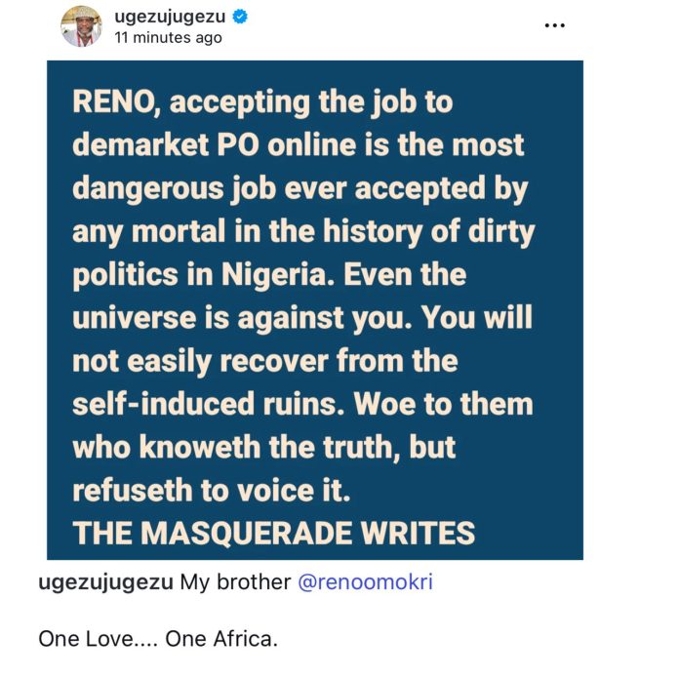Click the "self-induced ruins" text line
679x679 pixels.
tap(302, 404)
